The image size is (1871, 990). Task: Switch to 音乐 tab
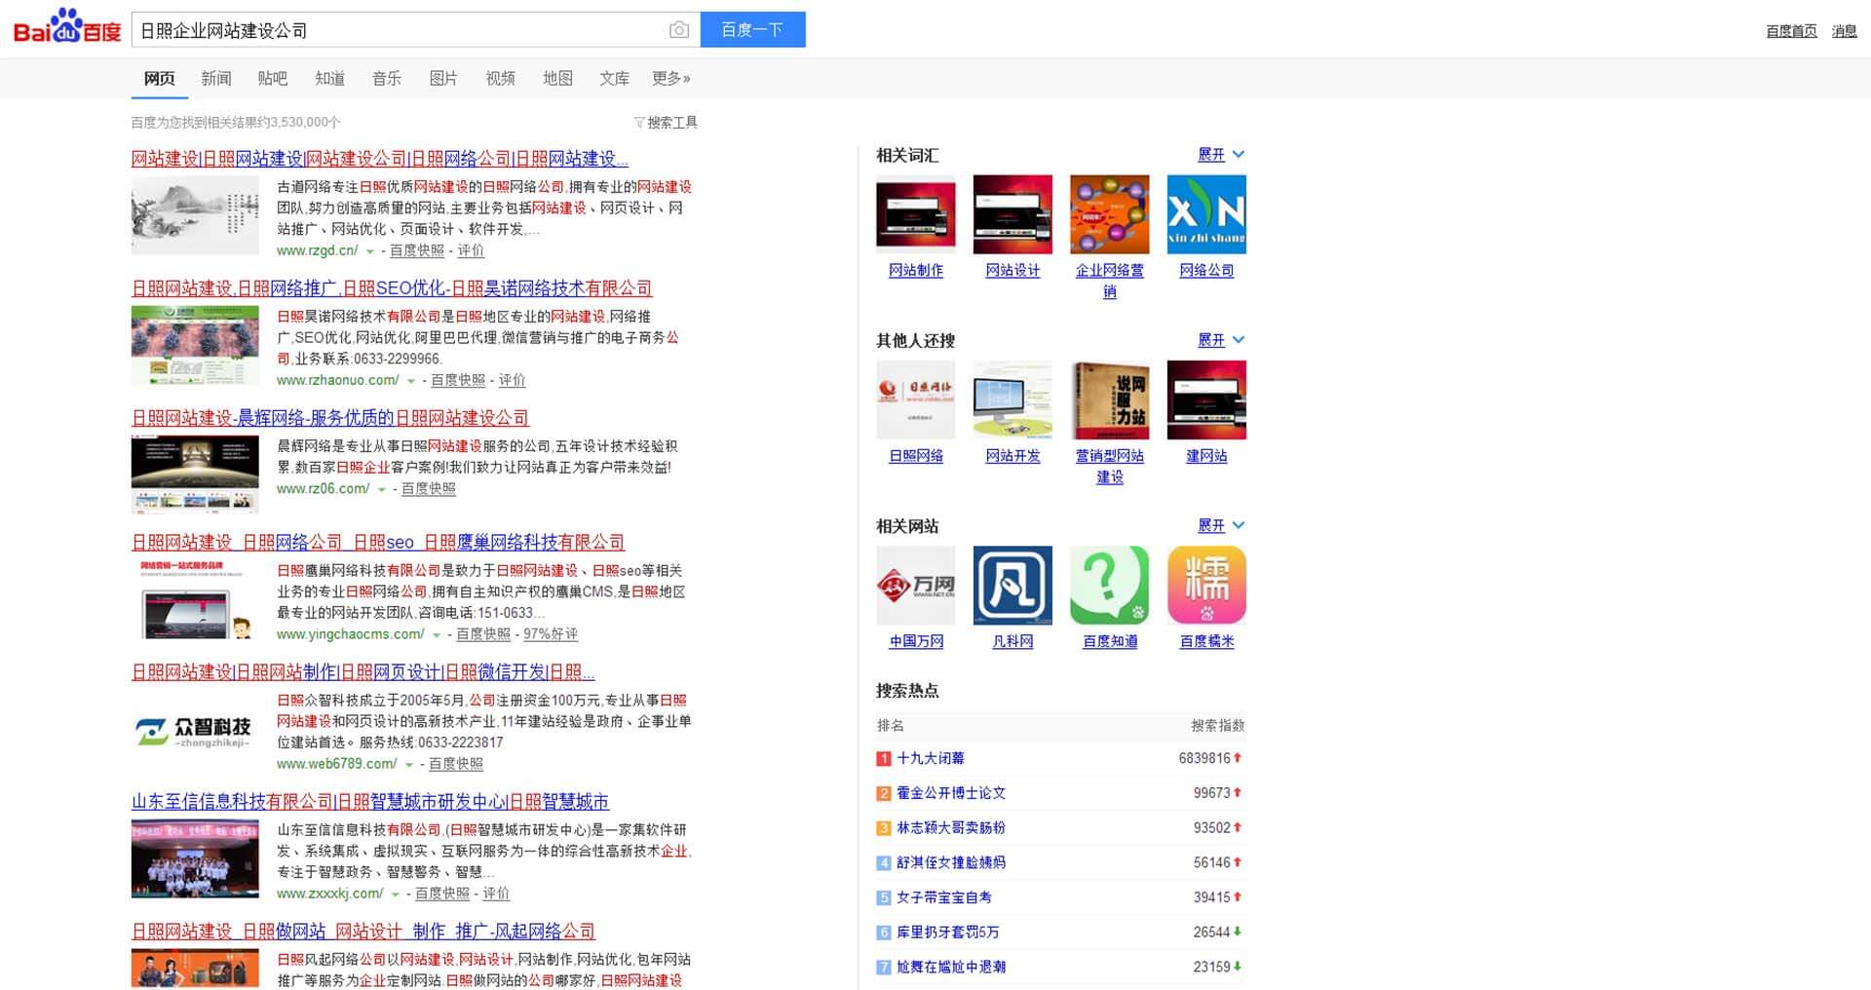(x=387, y=78)
